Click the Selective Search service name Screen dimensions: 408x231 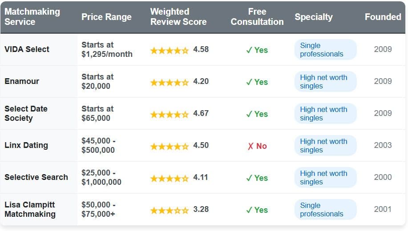pyautogui.click(x=36, y=177)
